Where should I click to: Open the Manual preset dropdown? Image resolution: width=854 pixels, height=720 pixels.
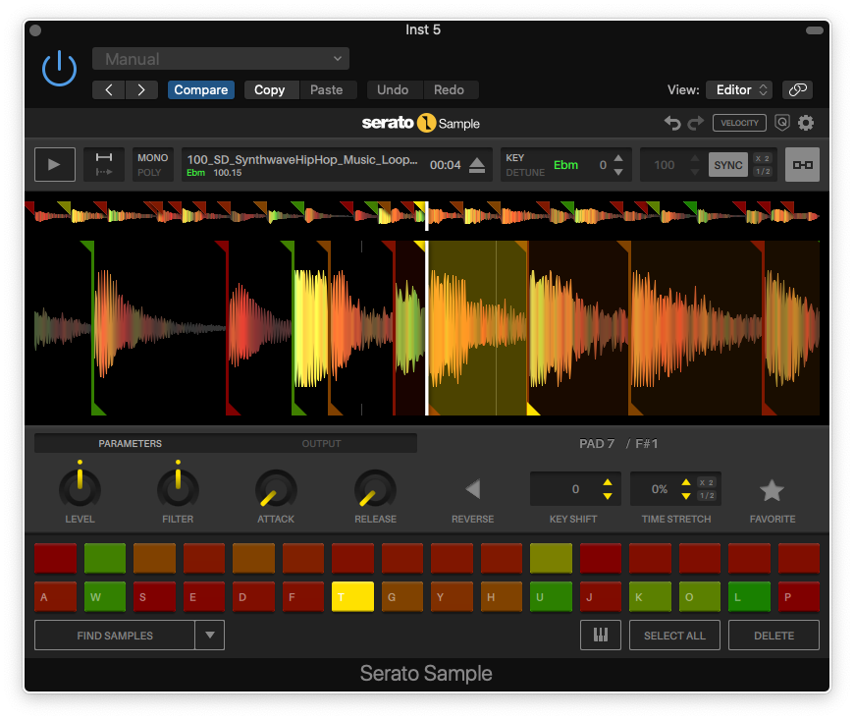[x=221, y=59]
